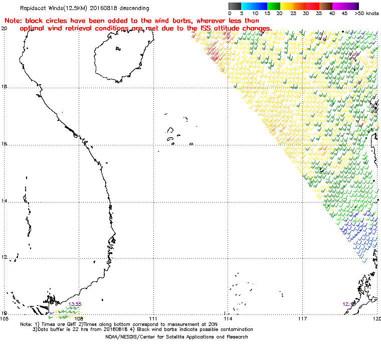The image size is (381, 345).
Task: Click the red line 'Note: black circles have been added'
Action: [x=132, y=21]
